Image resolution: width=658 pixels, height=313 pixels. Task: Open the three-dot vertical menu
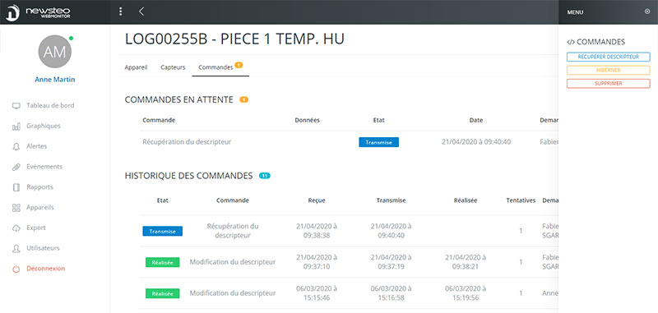pos(121,12)
